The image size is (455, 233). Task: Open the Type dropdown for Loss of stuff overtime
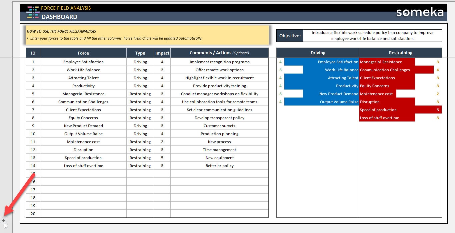[x=140, y=165]
